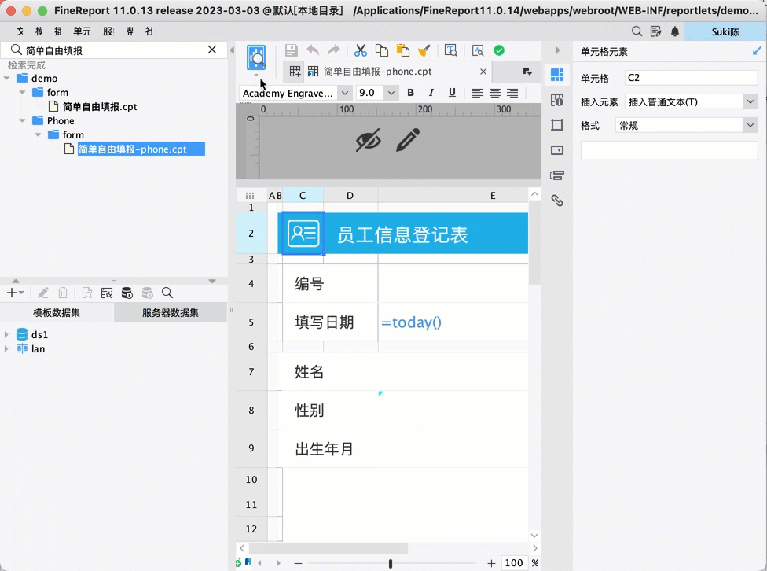Toggle underline formatting
Viewport: 767px width, 571px height.
[x=452, y=93]
